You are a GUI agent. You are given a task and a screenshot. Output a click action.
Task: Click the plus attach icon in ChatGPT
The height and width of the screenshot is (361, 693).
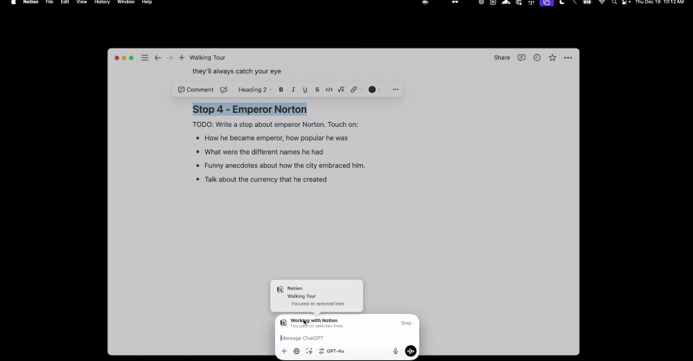click(x=283, y=351)
